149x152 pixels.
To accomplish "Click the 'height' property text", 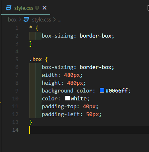I will [51, 83].
